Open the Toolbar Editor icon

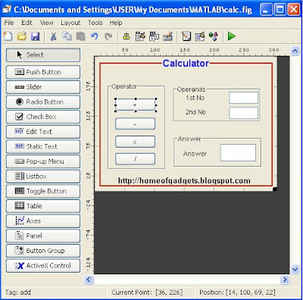pos(167,36)
